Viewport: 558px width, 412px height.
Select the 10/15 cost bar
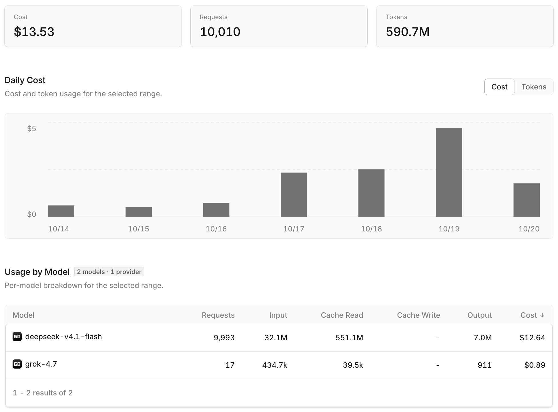click(x=139, y=212)
